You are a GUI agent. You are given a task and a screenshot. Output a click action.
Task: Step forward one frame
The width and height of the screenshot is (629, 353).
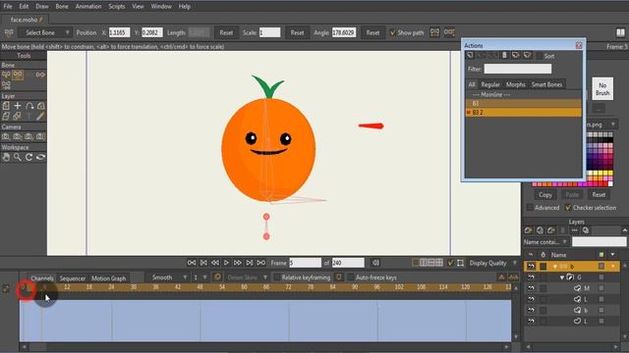pyautogui.click(x=238, y=263)
